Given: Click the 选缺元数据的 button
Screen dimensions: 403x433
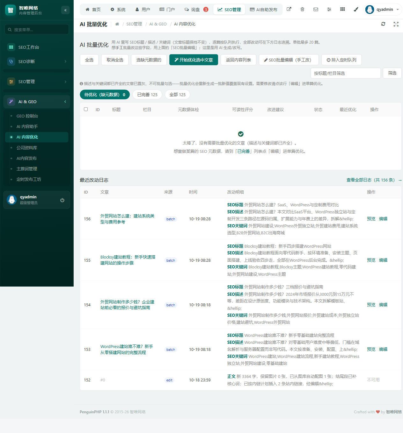Looking at the screenshot, I should 149,60.
